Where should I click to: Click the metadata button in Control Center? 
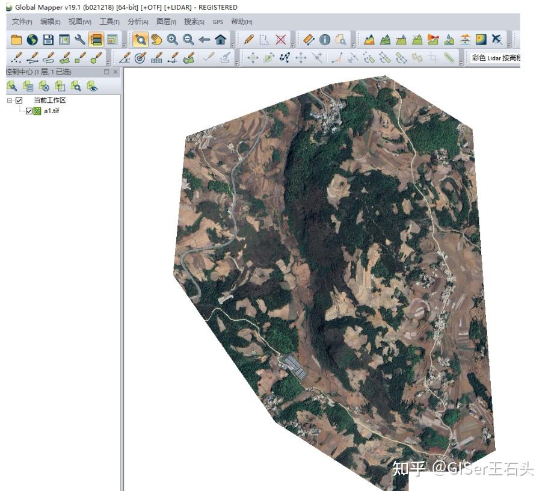click(28, 86)
